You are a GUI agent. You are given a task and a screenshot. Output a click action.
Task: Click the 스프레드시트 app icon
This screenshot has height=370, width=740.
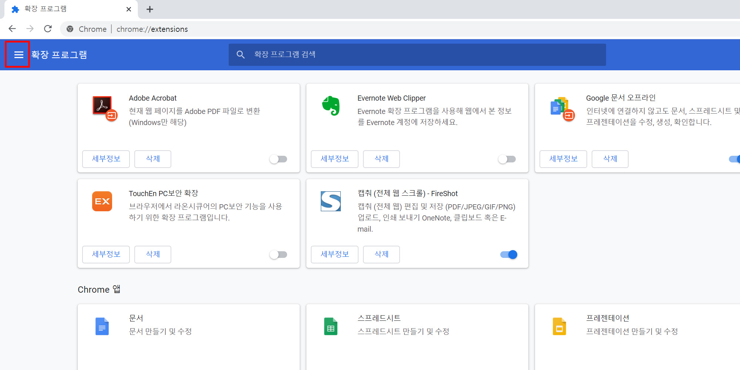coord(331,326)
